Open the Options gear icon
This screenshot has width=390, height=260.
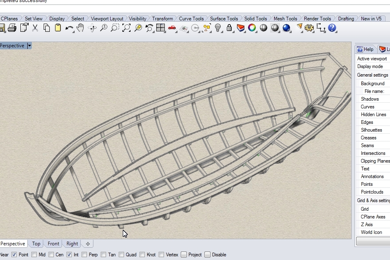(309, 28)
